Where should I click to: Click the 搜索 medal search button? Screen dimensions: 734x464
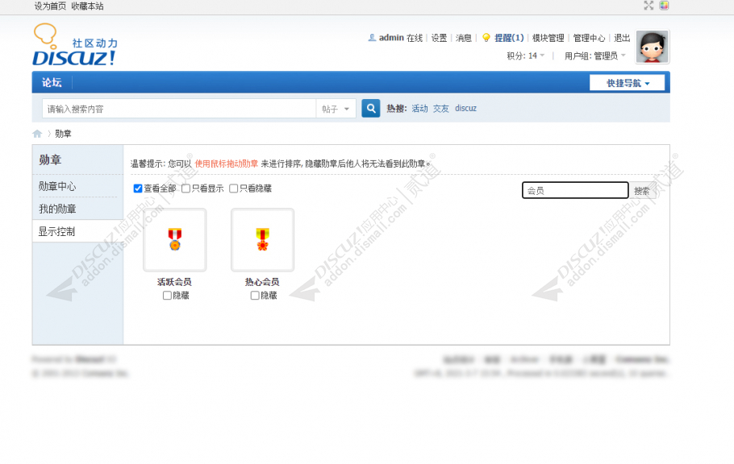[642, 191]
